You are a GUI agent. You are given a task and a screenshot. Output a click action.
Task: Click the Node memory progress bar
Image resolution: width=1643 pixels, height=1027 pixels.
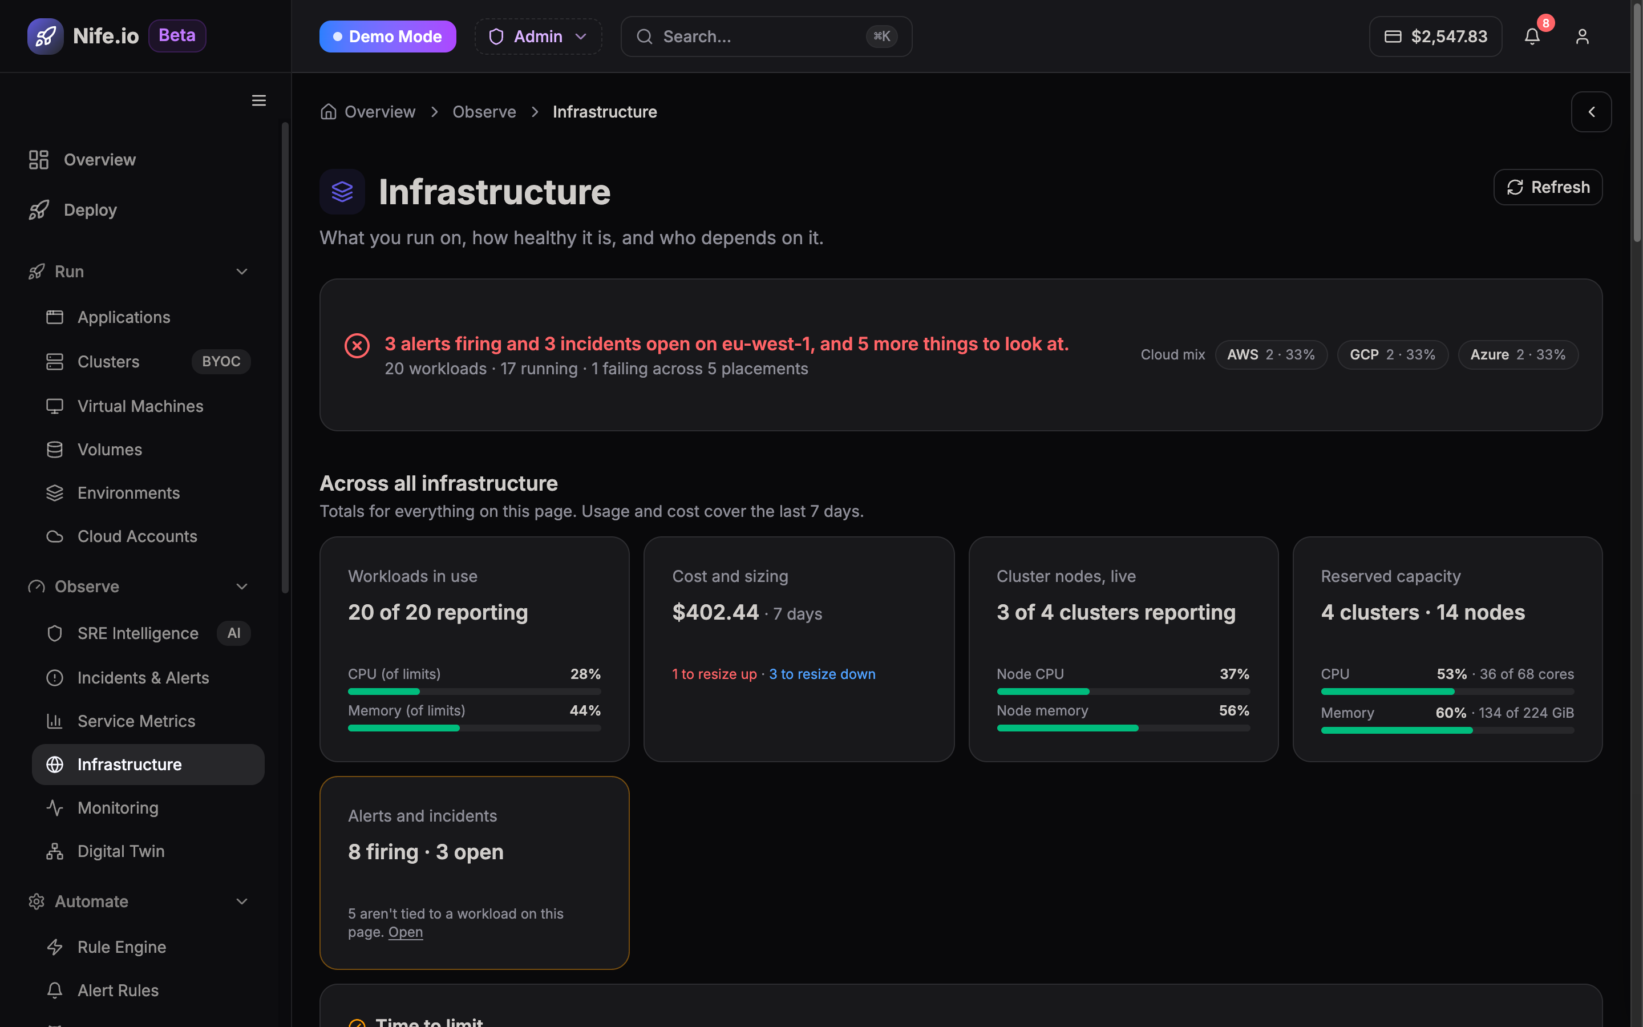click(x=1123, y=728)
